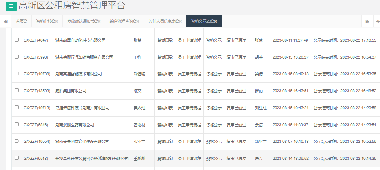
Task: Check the box for row GXGZF(19708)
Action: pyautogui.click(x=17, y=73)
